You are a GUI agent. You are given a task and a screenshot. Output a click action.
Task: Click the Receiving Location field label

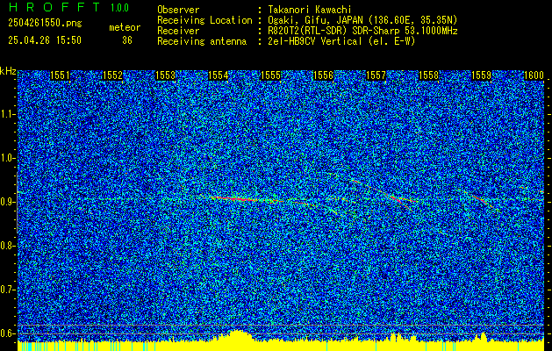204,20
